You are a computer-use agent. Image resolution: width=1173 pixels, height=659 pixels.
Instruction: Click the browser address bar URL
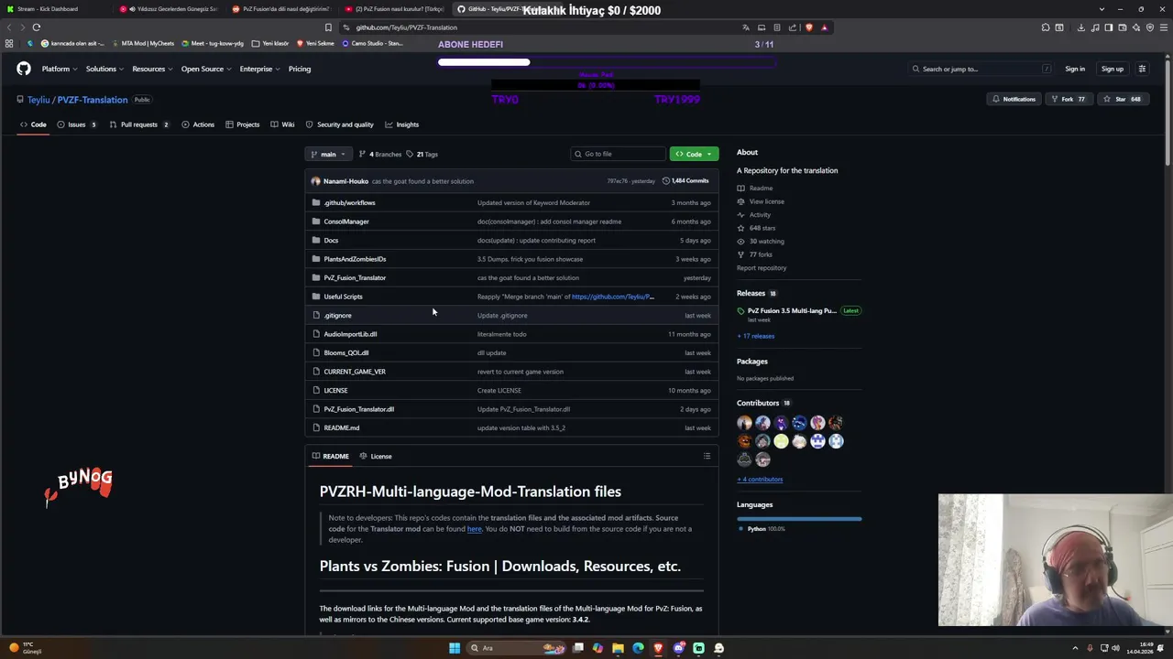[406, 27]
